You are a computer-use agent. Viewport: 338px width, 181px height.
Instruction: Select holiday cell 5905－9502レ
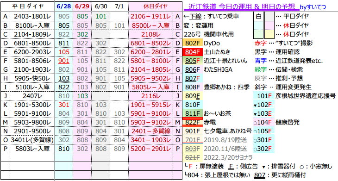coord(150,78)
